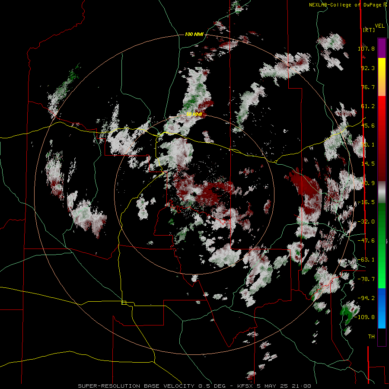The width and height of the screenshot is (389, 389).
Task: Click the -32.0 velocity legend value
Action: [x=366, y=222]
